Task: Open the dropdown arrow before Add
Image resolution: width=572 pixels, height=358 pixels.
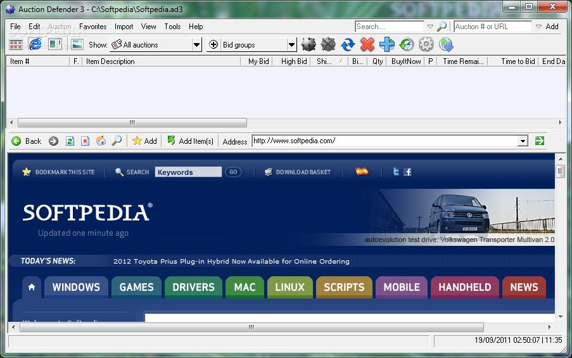Action: point(538,27)
